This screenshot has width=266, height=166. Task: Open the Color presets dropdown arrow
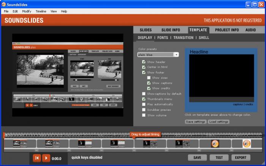tap(176, 55)
